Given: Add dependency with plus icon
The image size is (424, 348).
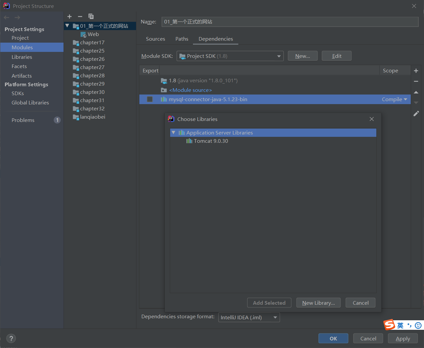Looking at the screenshot, I should point(416,71).
